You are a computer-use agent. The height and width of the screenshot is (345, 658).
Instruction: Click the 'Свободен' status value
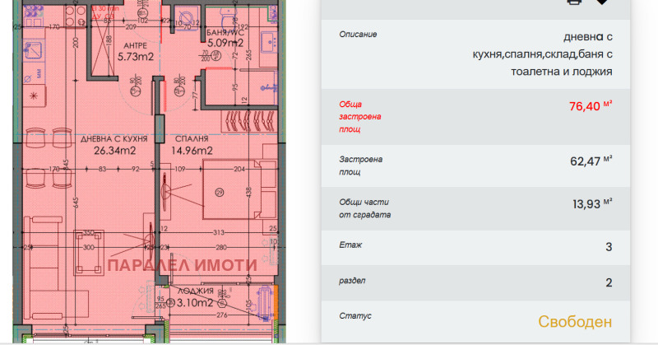575,322
